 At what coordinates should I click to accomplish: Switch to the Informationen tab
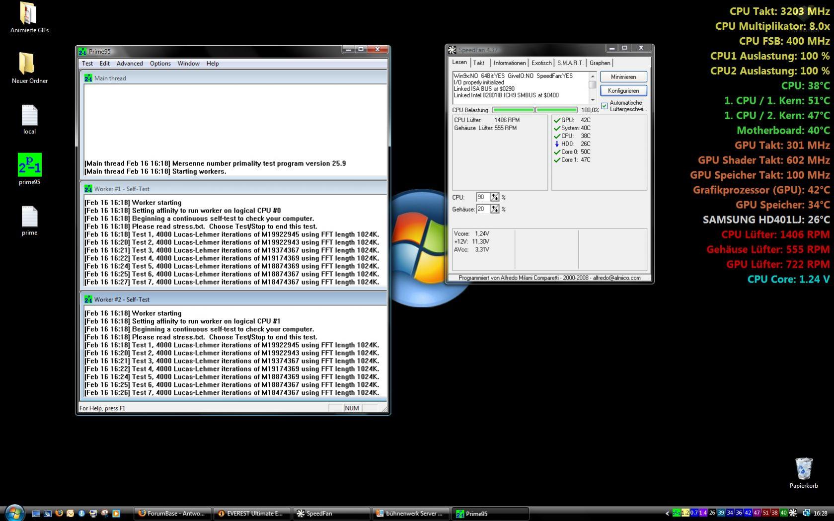510,63
